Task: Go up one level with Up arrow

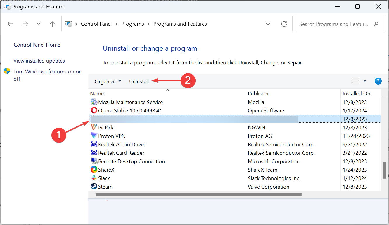Action: click(x=52, y=24)
